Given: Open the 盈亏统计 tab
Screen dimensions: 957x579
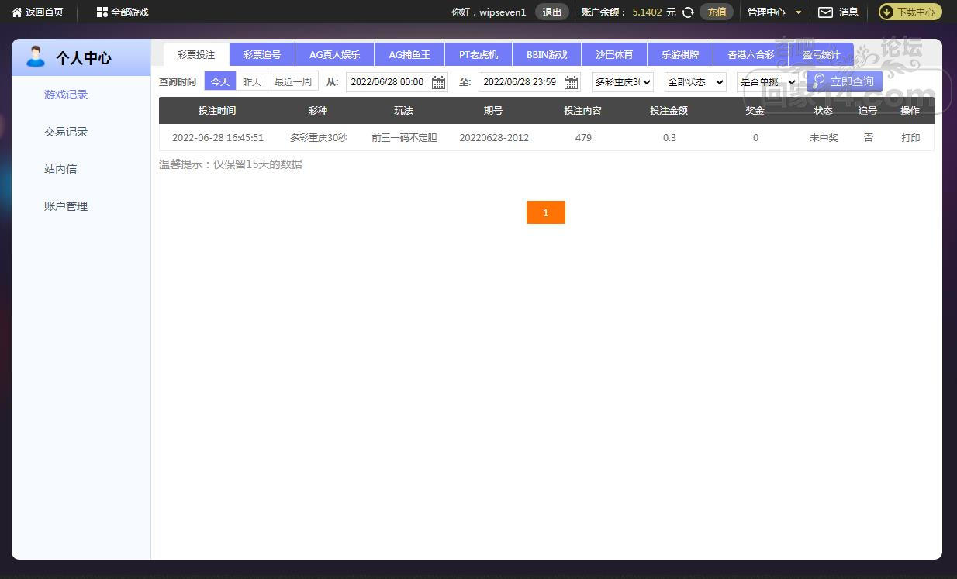Looking at the screenshot, I should pos(821,55).
